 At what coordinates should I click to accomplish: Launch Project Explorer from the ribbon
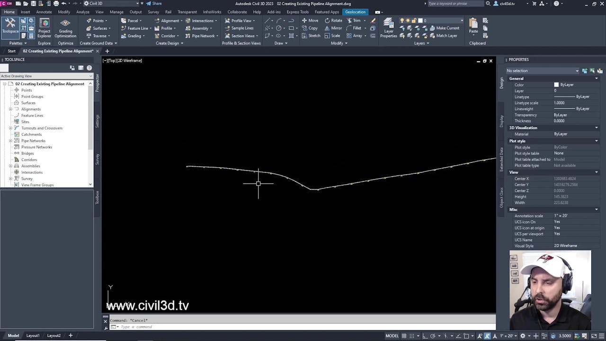[x=44, y=26]
